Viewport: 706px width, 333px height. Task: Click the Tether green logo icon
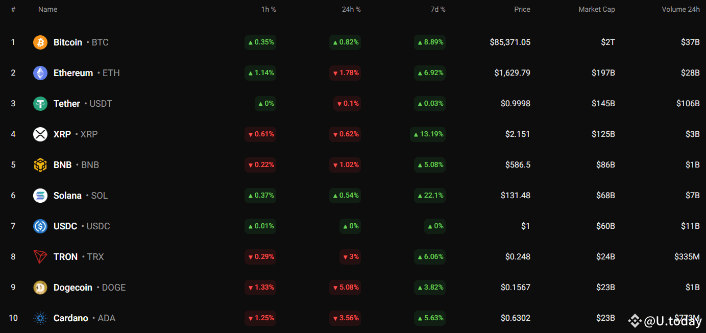40,104
